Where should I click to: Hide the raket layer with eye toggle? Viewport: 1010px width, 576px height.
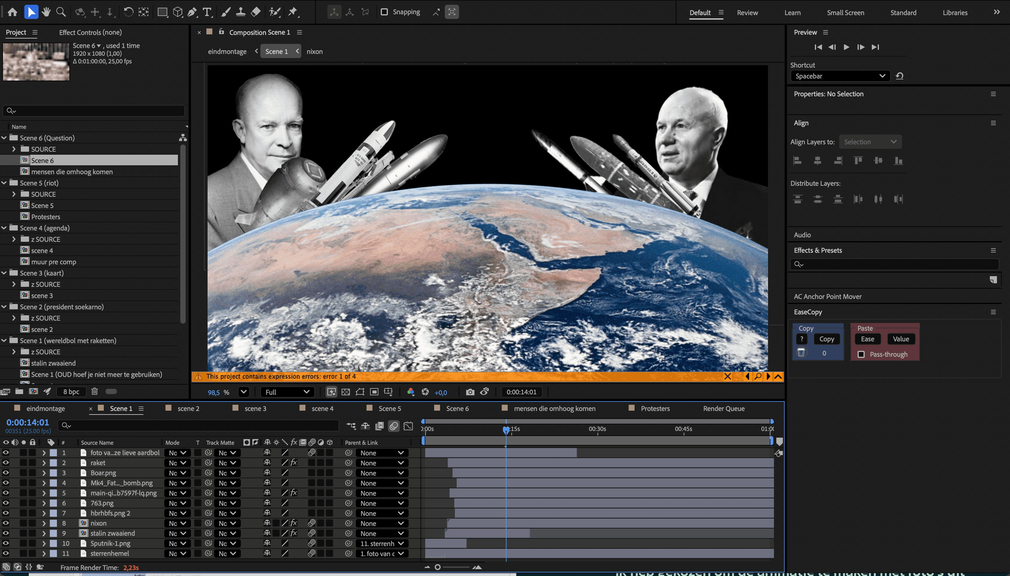tap(6, 463)
